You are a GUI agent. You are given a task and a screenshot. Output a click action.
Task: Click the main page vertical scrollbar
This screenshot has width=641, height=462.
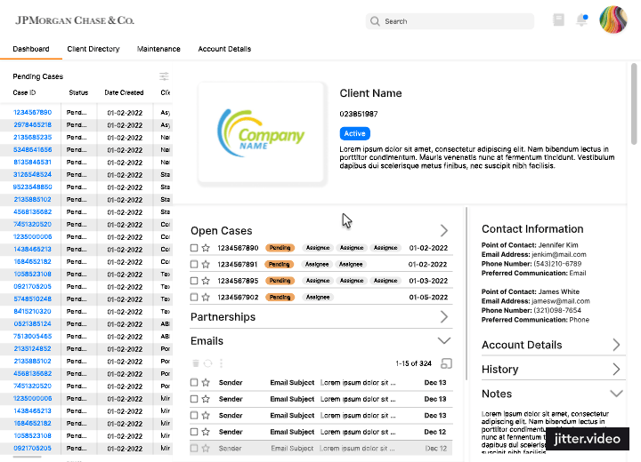pos(634,104)
